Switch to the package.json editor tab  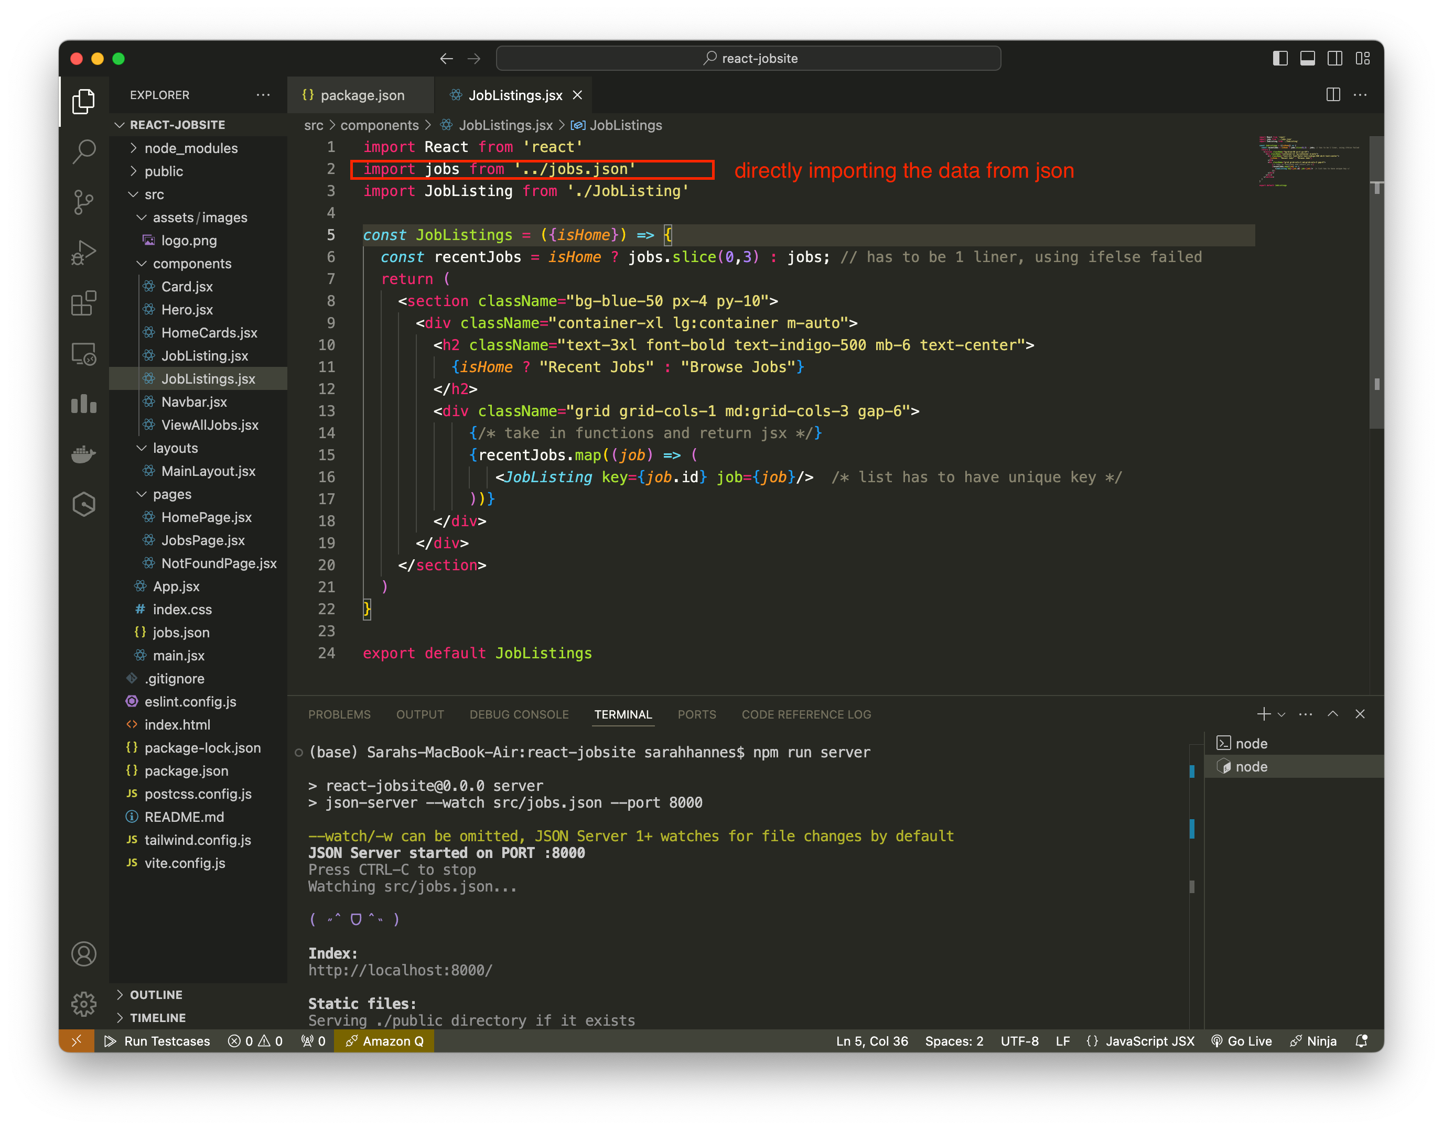coord(361,95)
